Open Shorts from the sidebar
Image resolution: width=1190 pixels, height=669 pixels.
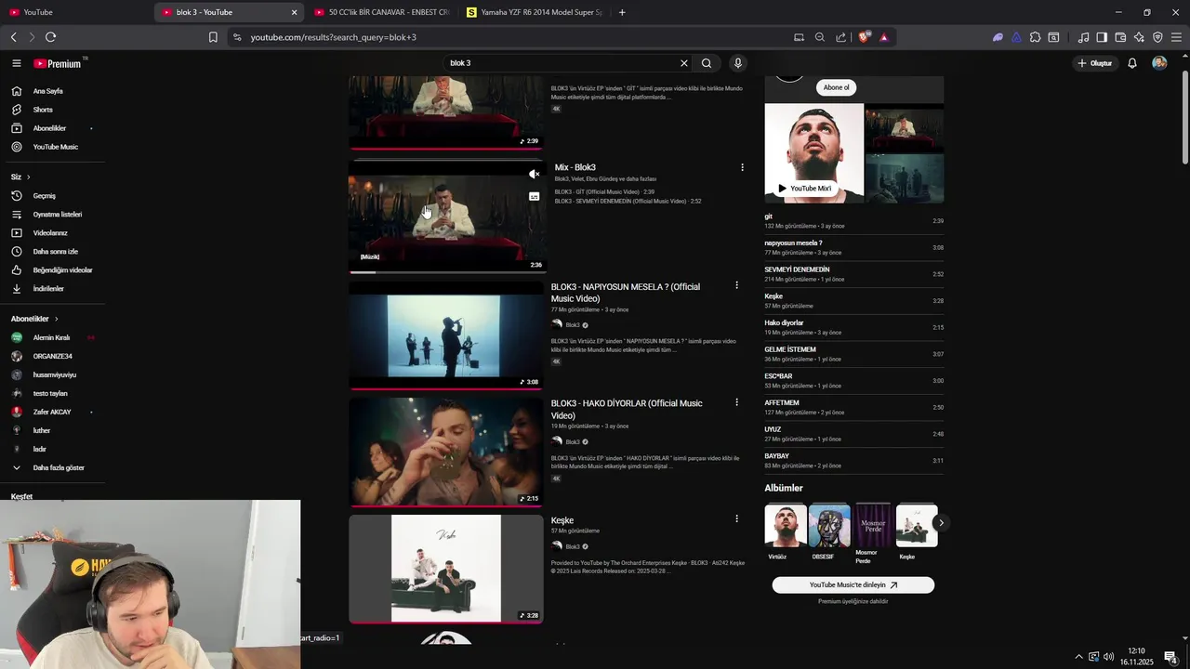[43, 110]
